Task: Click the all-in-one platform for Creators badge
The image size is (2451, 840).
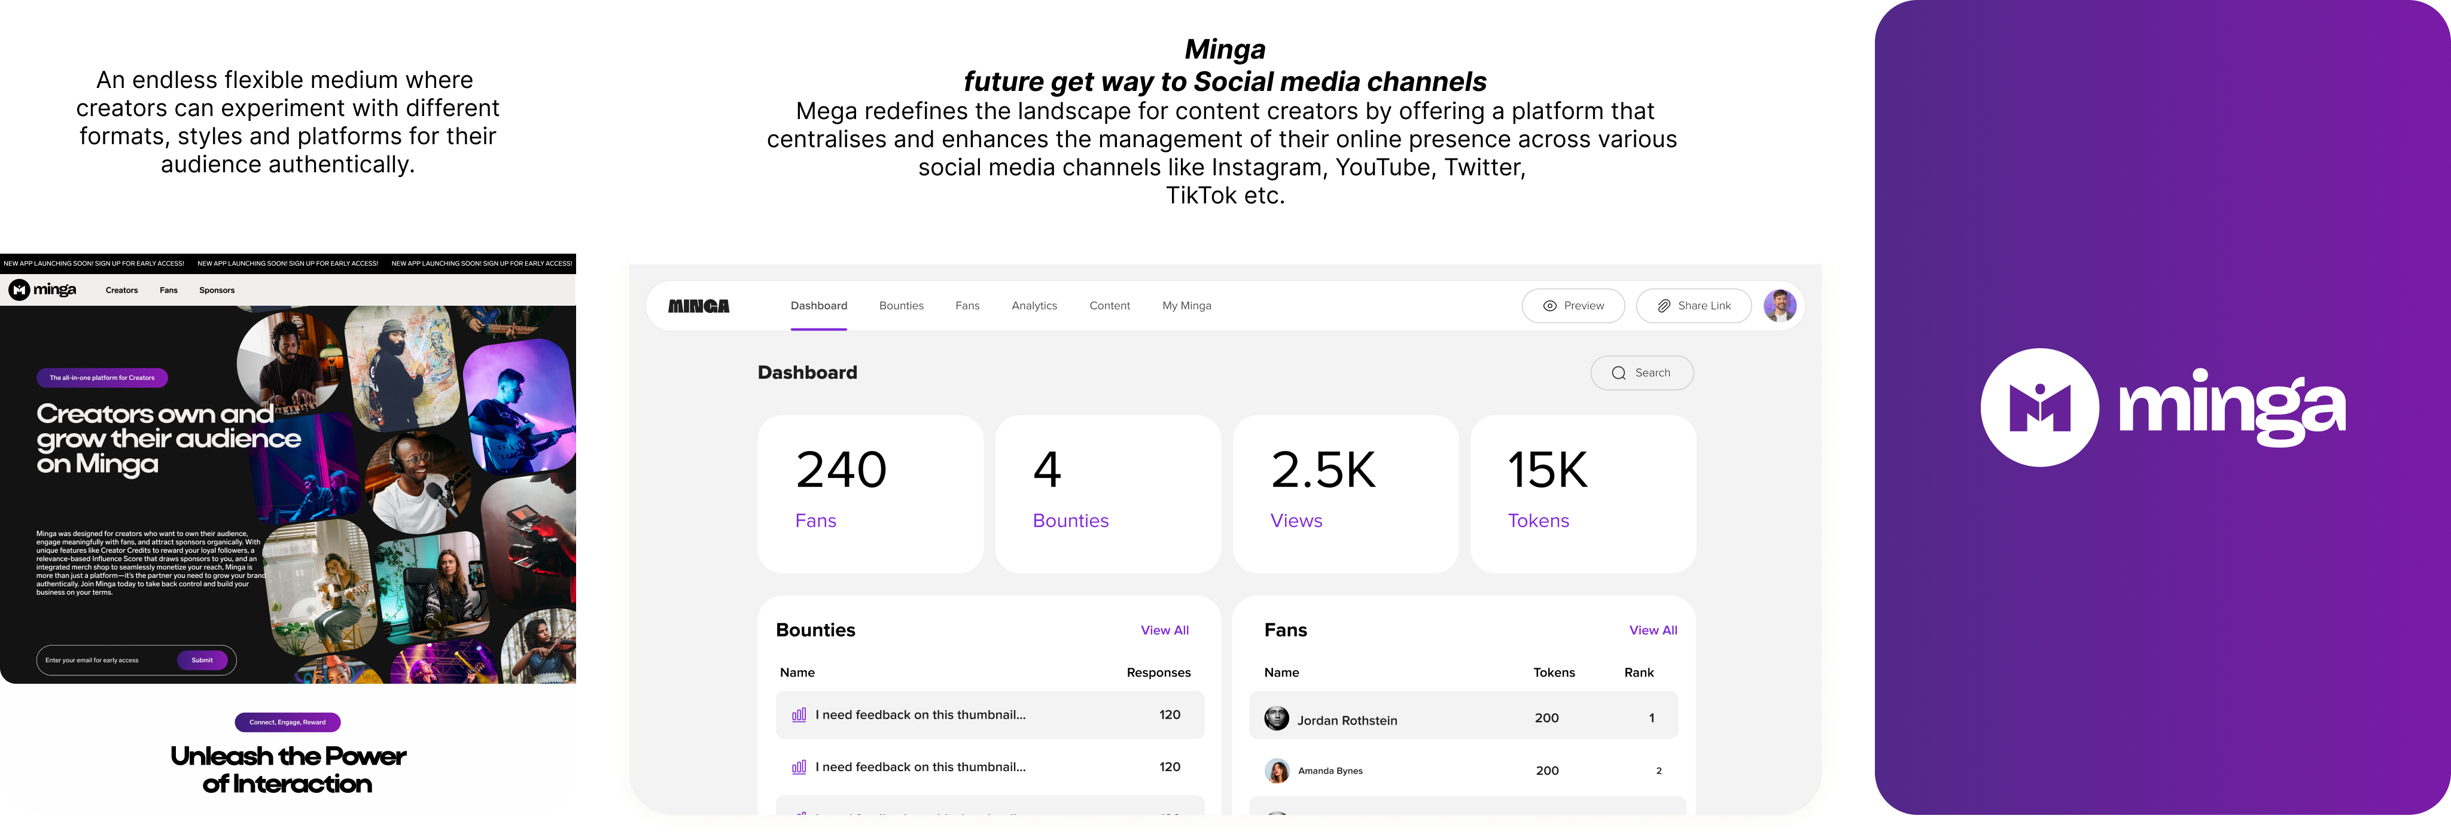Action: (102, 378)
